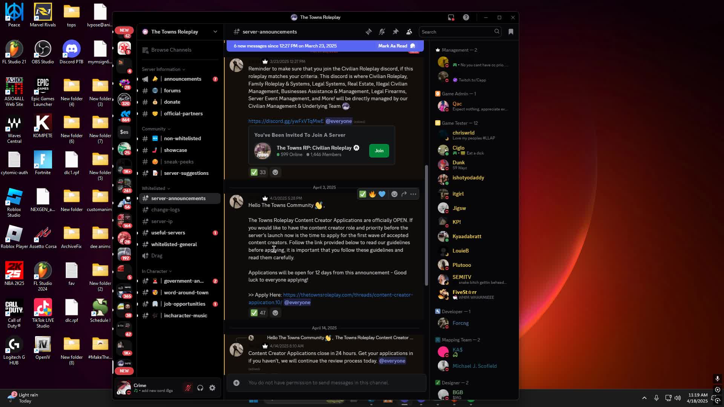
Task: Open pinned messages pin icon
Action: [x=396, y=32]
